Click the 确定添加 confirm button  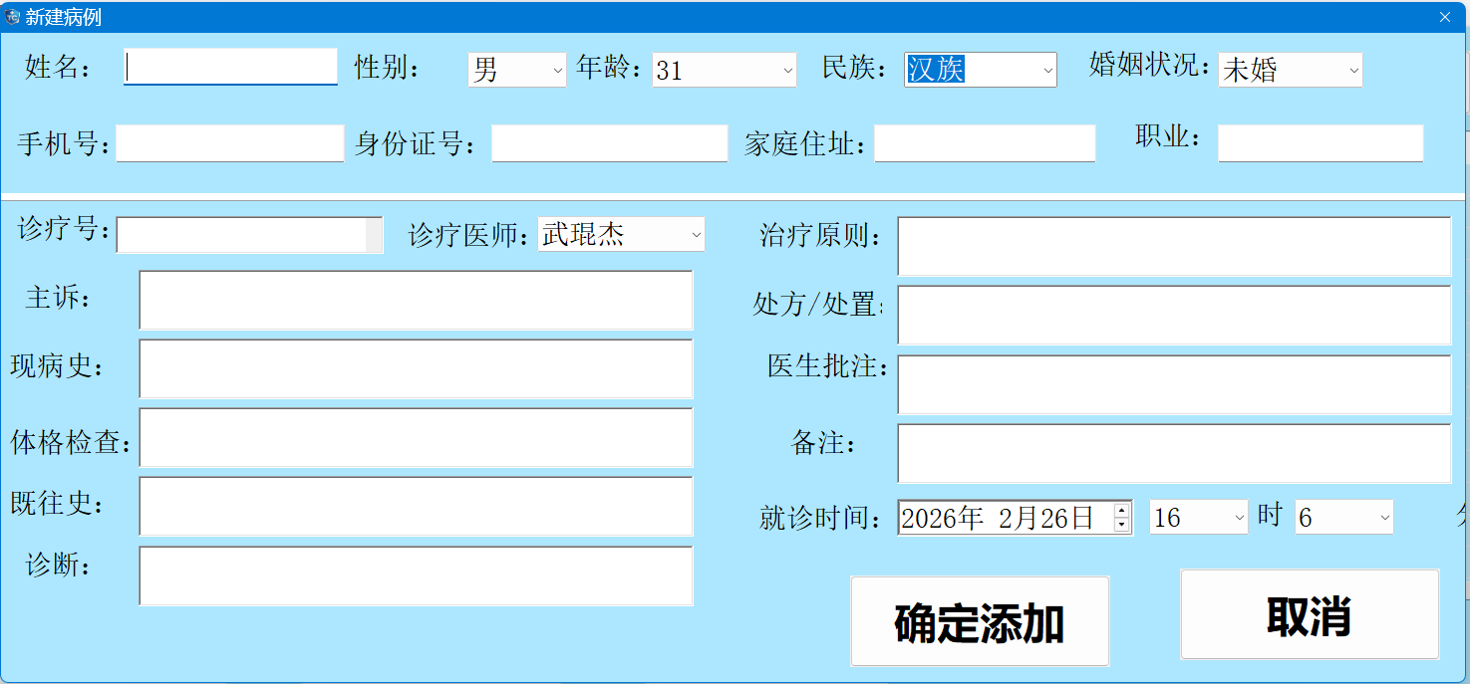click(980, 619)
